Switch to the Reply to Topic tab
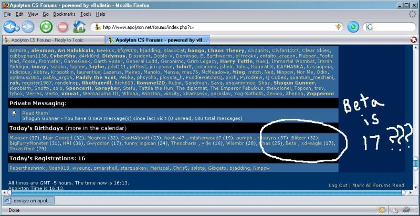The width and height of the screenshot is (420, 216). tap(52, 39)
